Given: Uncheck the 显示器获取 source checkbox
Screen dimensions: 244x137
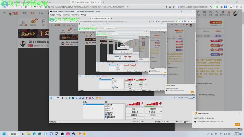Looking at the screenshot, I should point(106,117).
